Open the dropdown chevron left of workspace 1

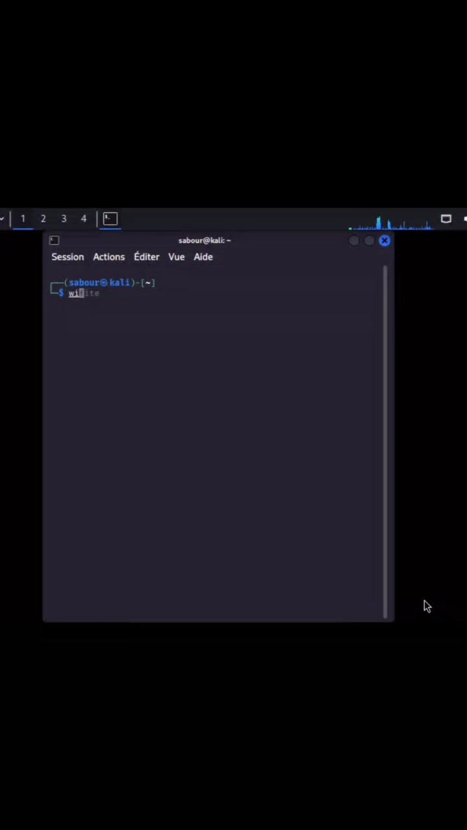click(x=3, y=219)
